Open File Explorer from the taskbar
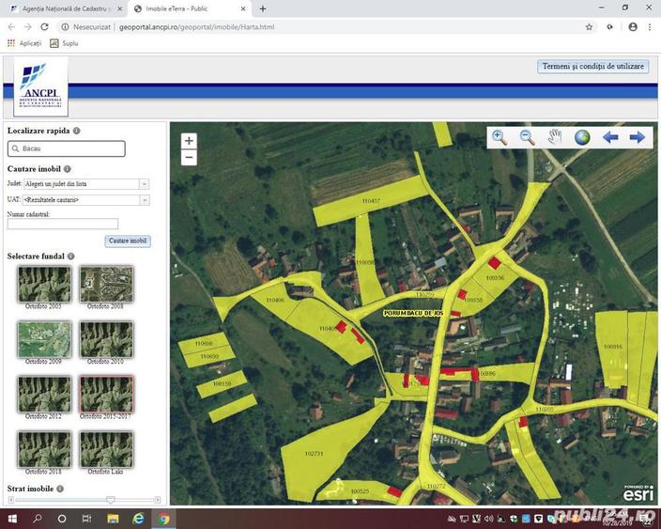This screenshot has width=661, height=529. tap(113, 519)
